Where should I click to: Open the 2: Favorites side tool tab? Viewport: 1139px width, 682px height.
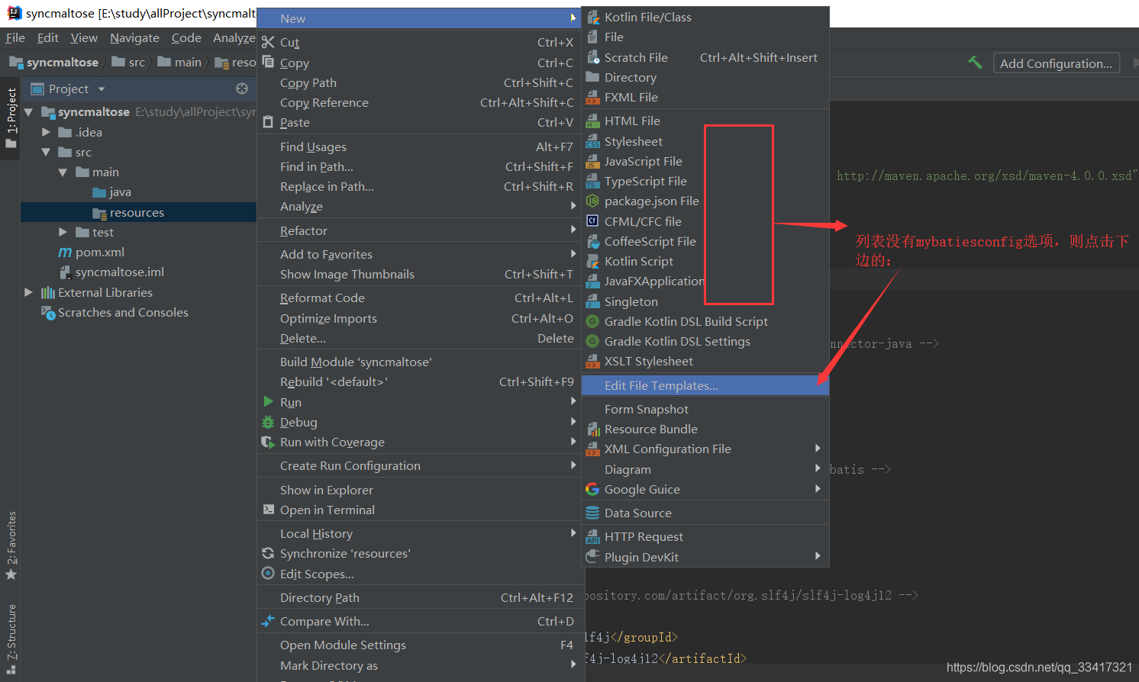pyautogui.click(x=11, y=545)
